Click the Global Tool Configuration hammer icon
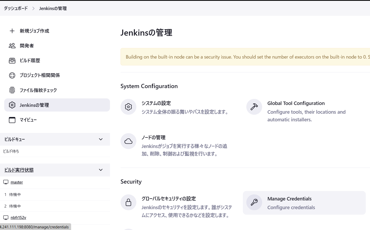Viewport: 370px width, 230px height. pos(254,107)
